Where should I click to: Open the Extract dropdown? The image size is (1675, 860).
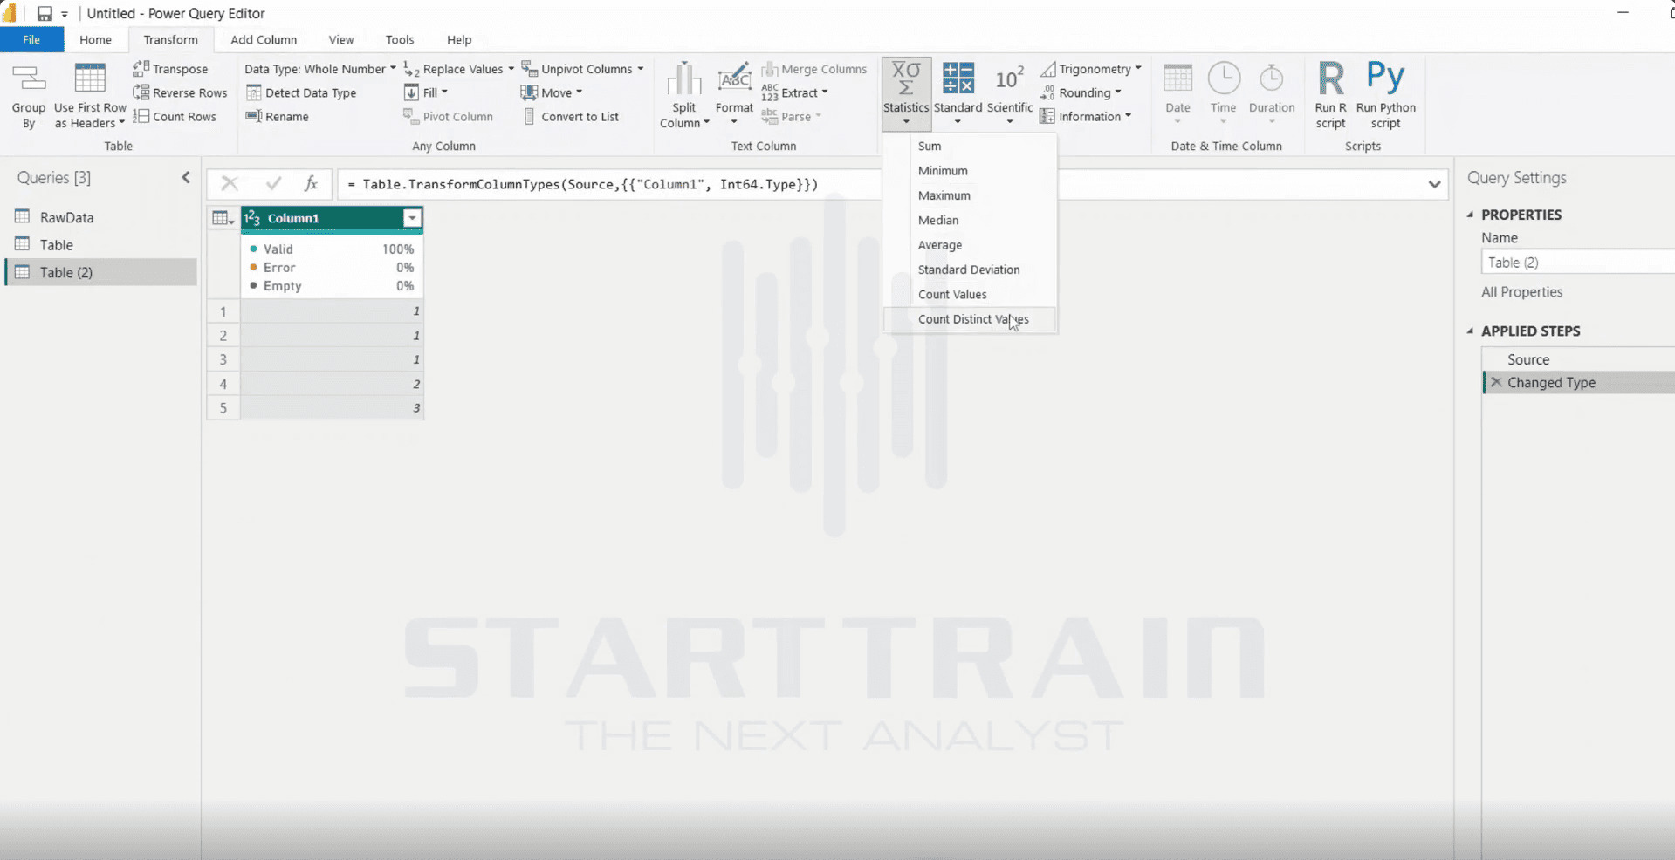794,92
